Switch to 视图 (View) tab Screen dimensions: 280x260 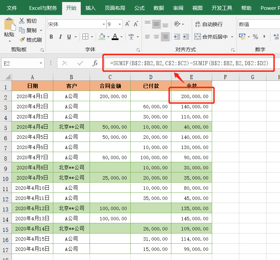[x=197, y=8]
